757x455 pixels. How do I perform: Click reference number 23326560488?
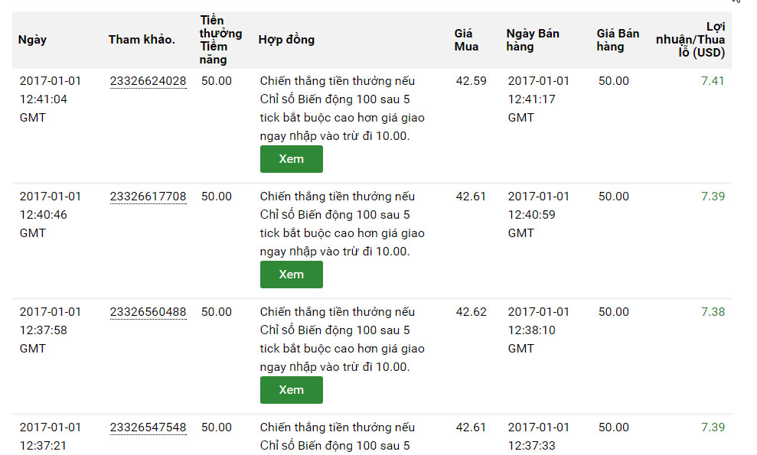[148, 312]
